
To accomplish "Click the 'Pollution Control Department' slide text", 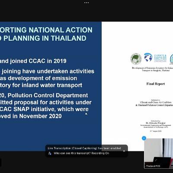I will (48, 96).
